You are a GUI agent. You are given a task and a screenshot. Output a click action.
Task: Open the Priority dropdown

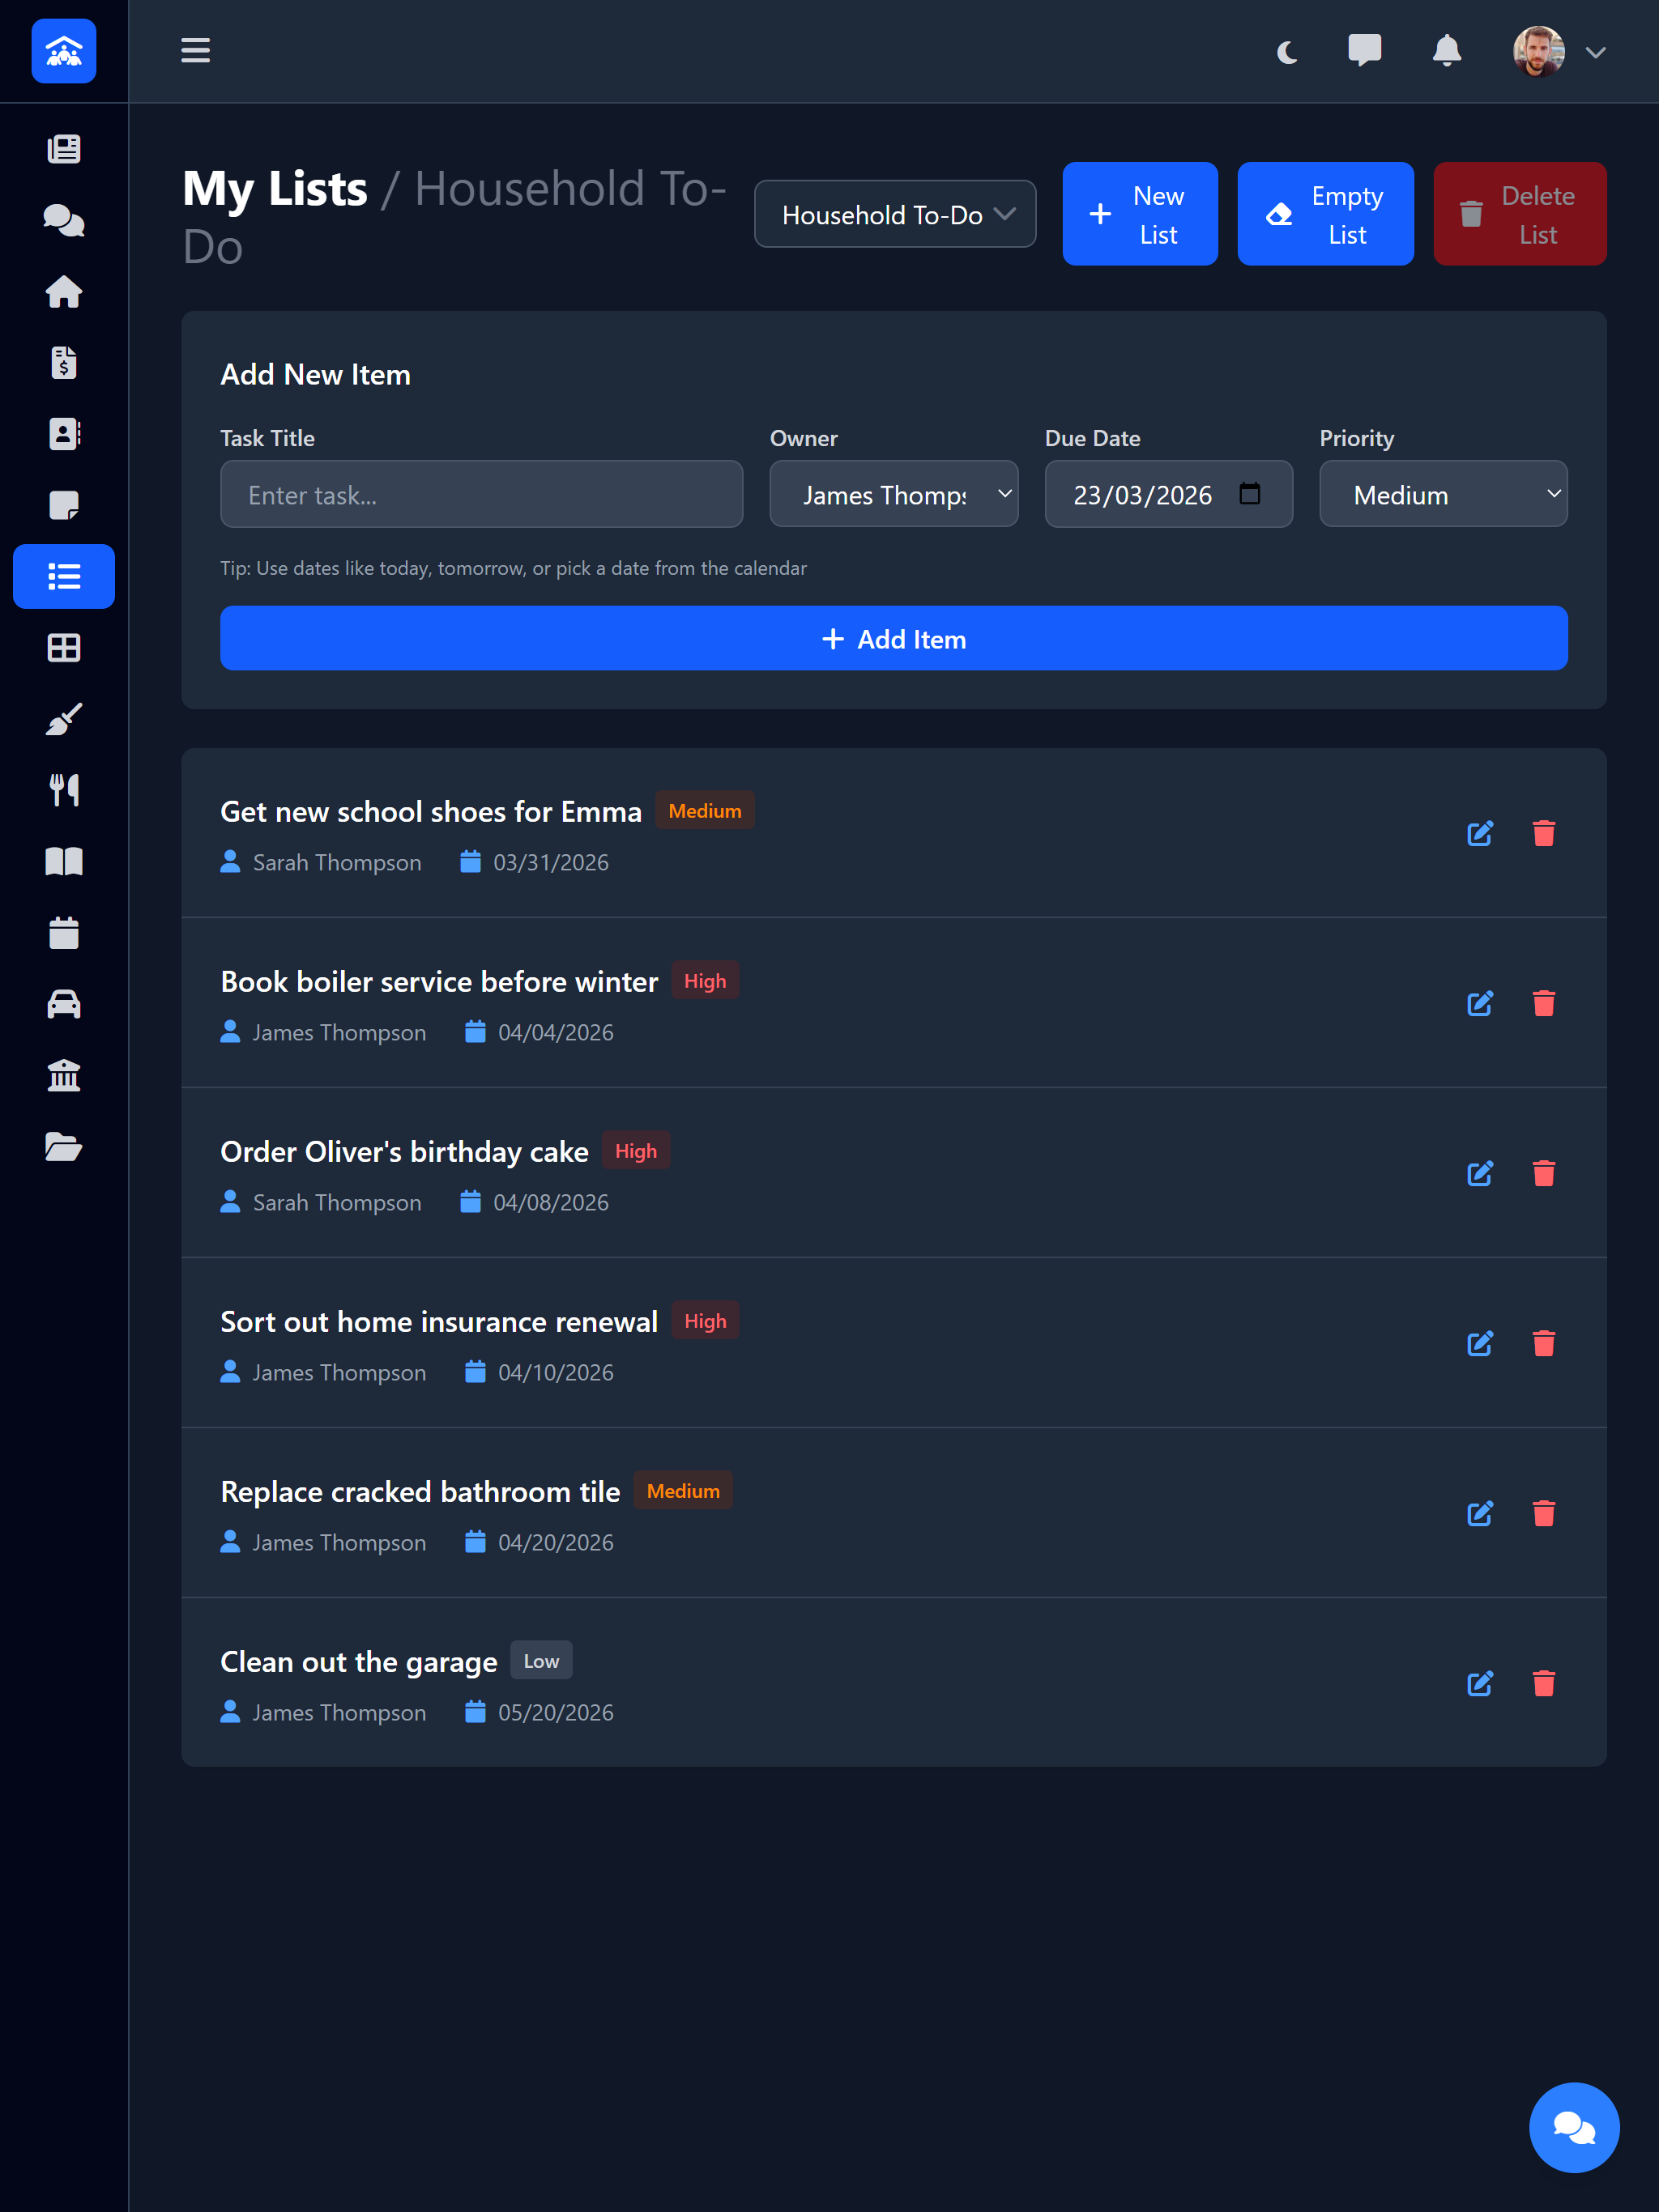[x=1443, y=494]
